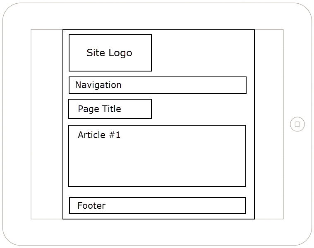Click the Footer bar
This screenshot has width=314, height=248.
pyautogui.click(x=157, y=205)
